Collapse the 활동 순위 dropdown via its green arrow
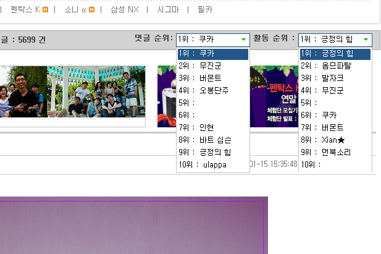Image resolution: width=381 pixels, height=254 pixels. tap(366, 40)
